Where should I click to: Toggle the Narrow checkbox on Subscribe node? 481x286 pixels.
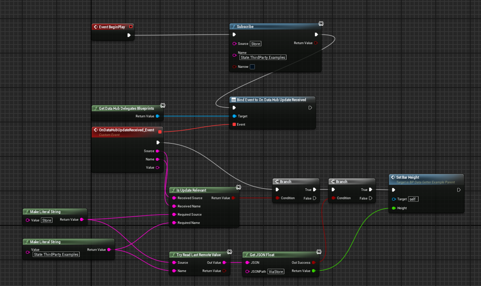(252, 67)
